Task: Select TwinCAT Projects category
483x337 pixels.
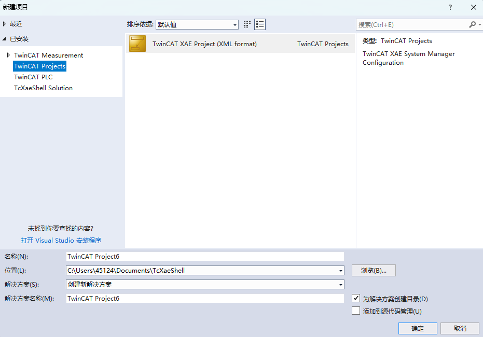Action: click(40, 66)
